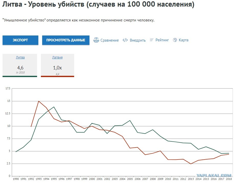238x183 pixels.
Task: Click the 4,6 value in Литва card
Action: click(20, 68)
